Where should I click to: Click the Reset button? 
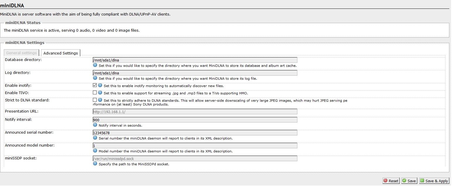[x=391, y=181]
